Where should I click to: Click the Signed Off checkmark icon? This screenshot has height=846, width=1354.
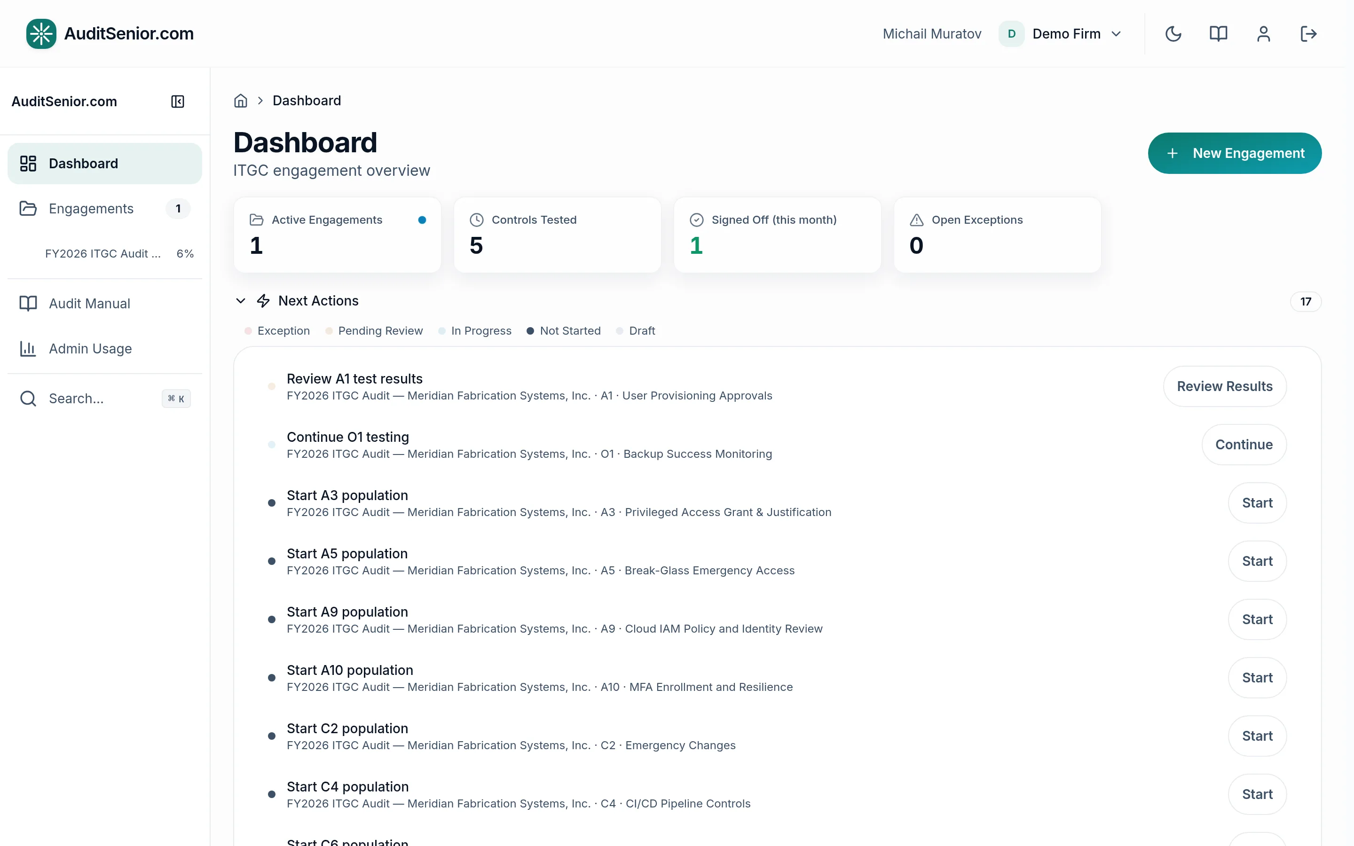697,220
